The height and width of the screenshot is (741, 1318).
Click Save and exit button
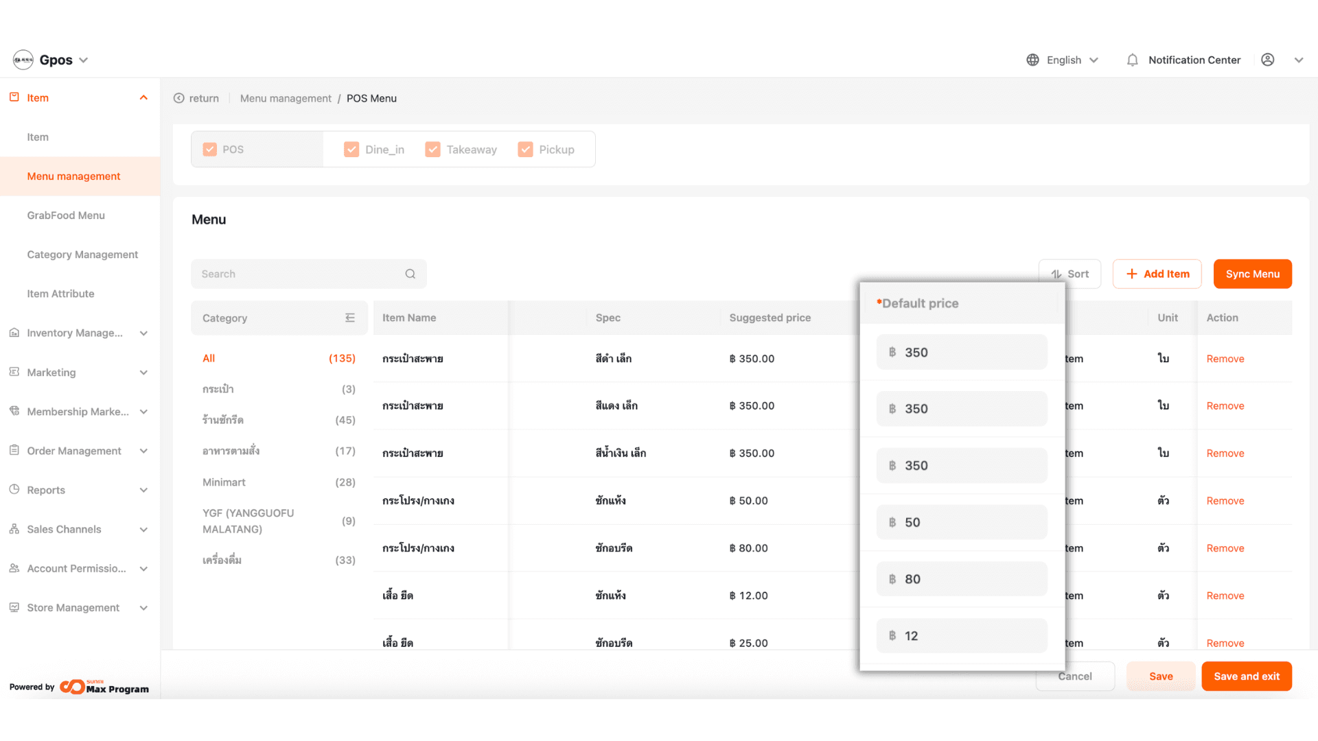pos(1246,677)
